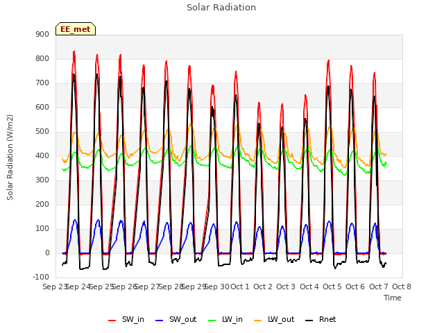Click the EE_met annotation label

[x=76, y=29]
